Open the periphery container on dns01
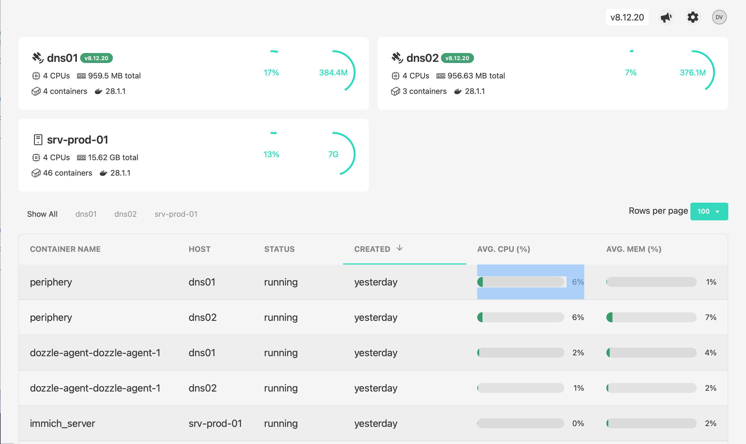The image size is (746, 444). coord(51,282)
